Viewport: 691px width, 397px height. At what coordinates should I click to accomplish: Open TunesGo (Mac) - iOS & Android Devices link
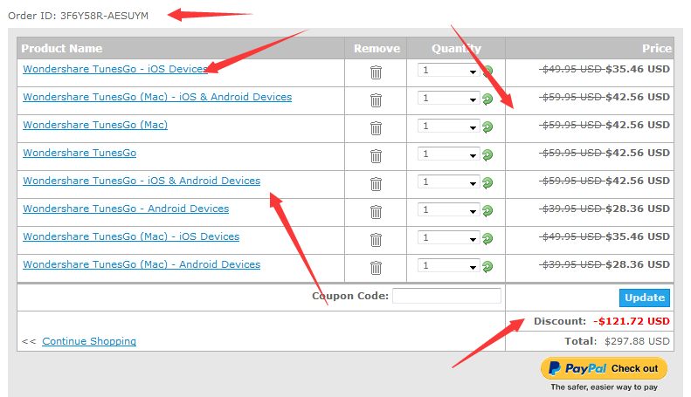157,97
